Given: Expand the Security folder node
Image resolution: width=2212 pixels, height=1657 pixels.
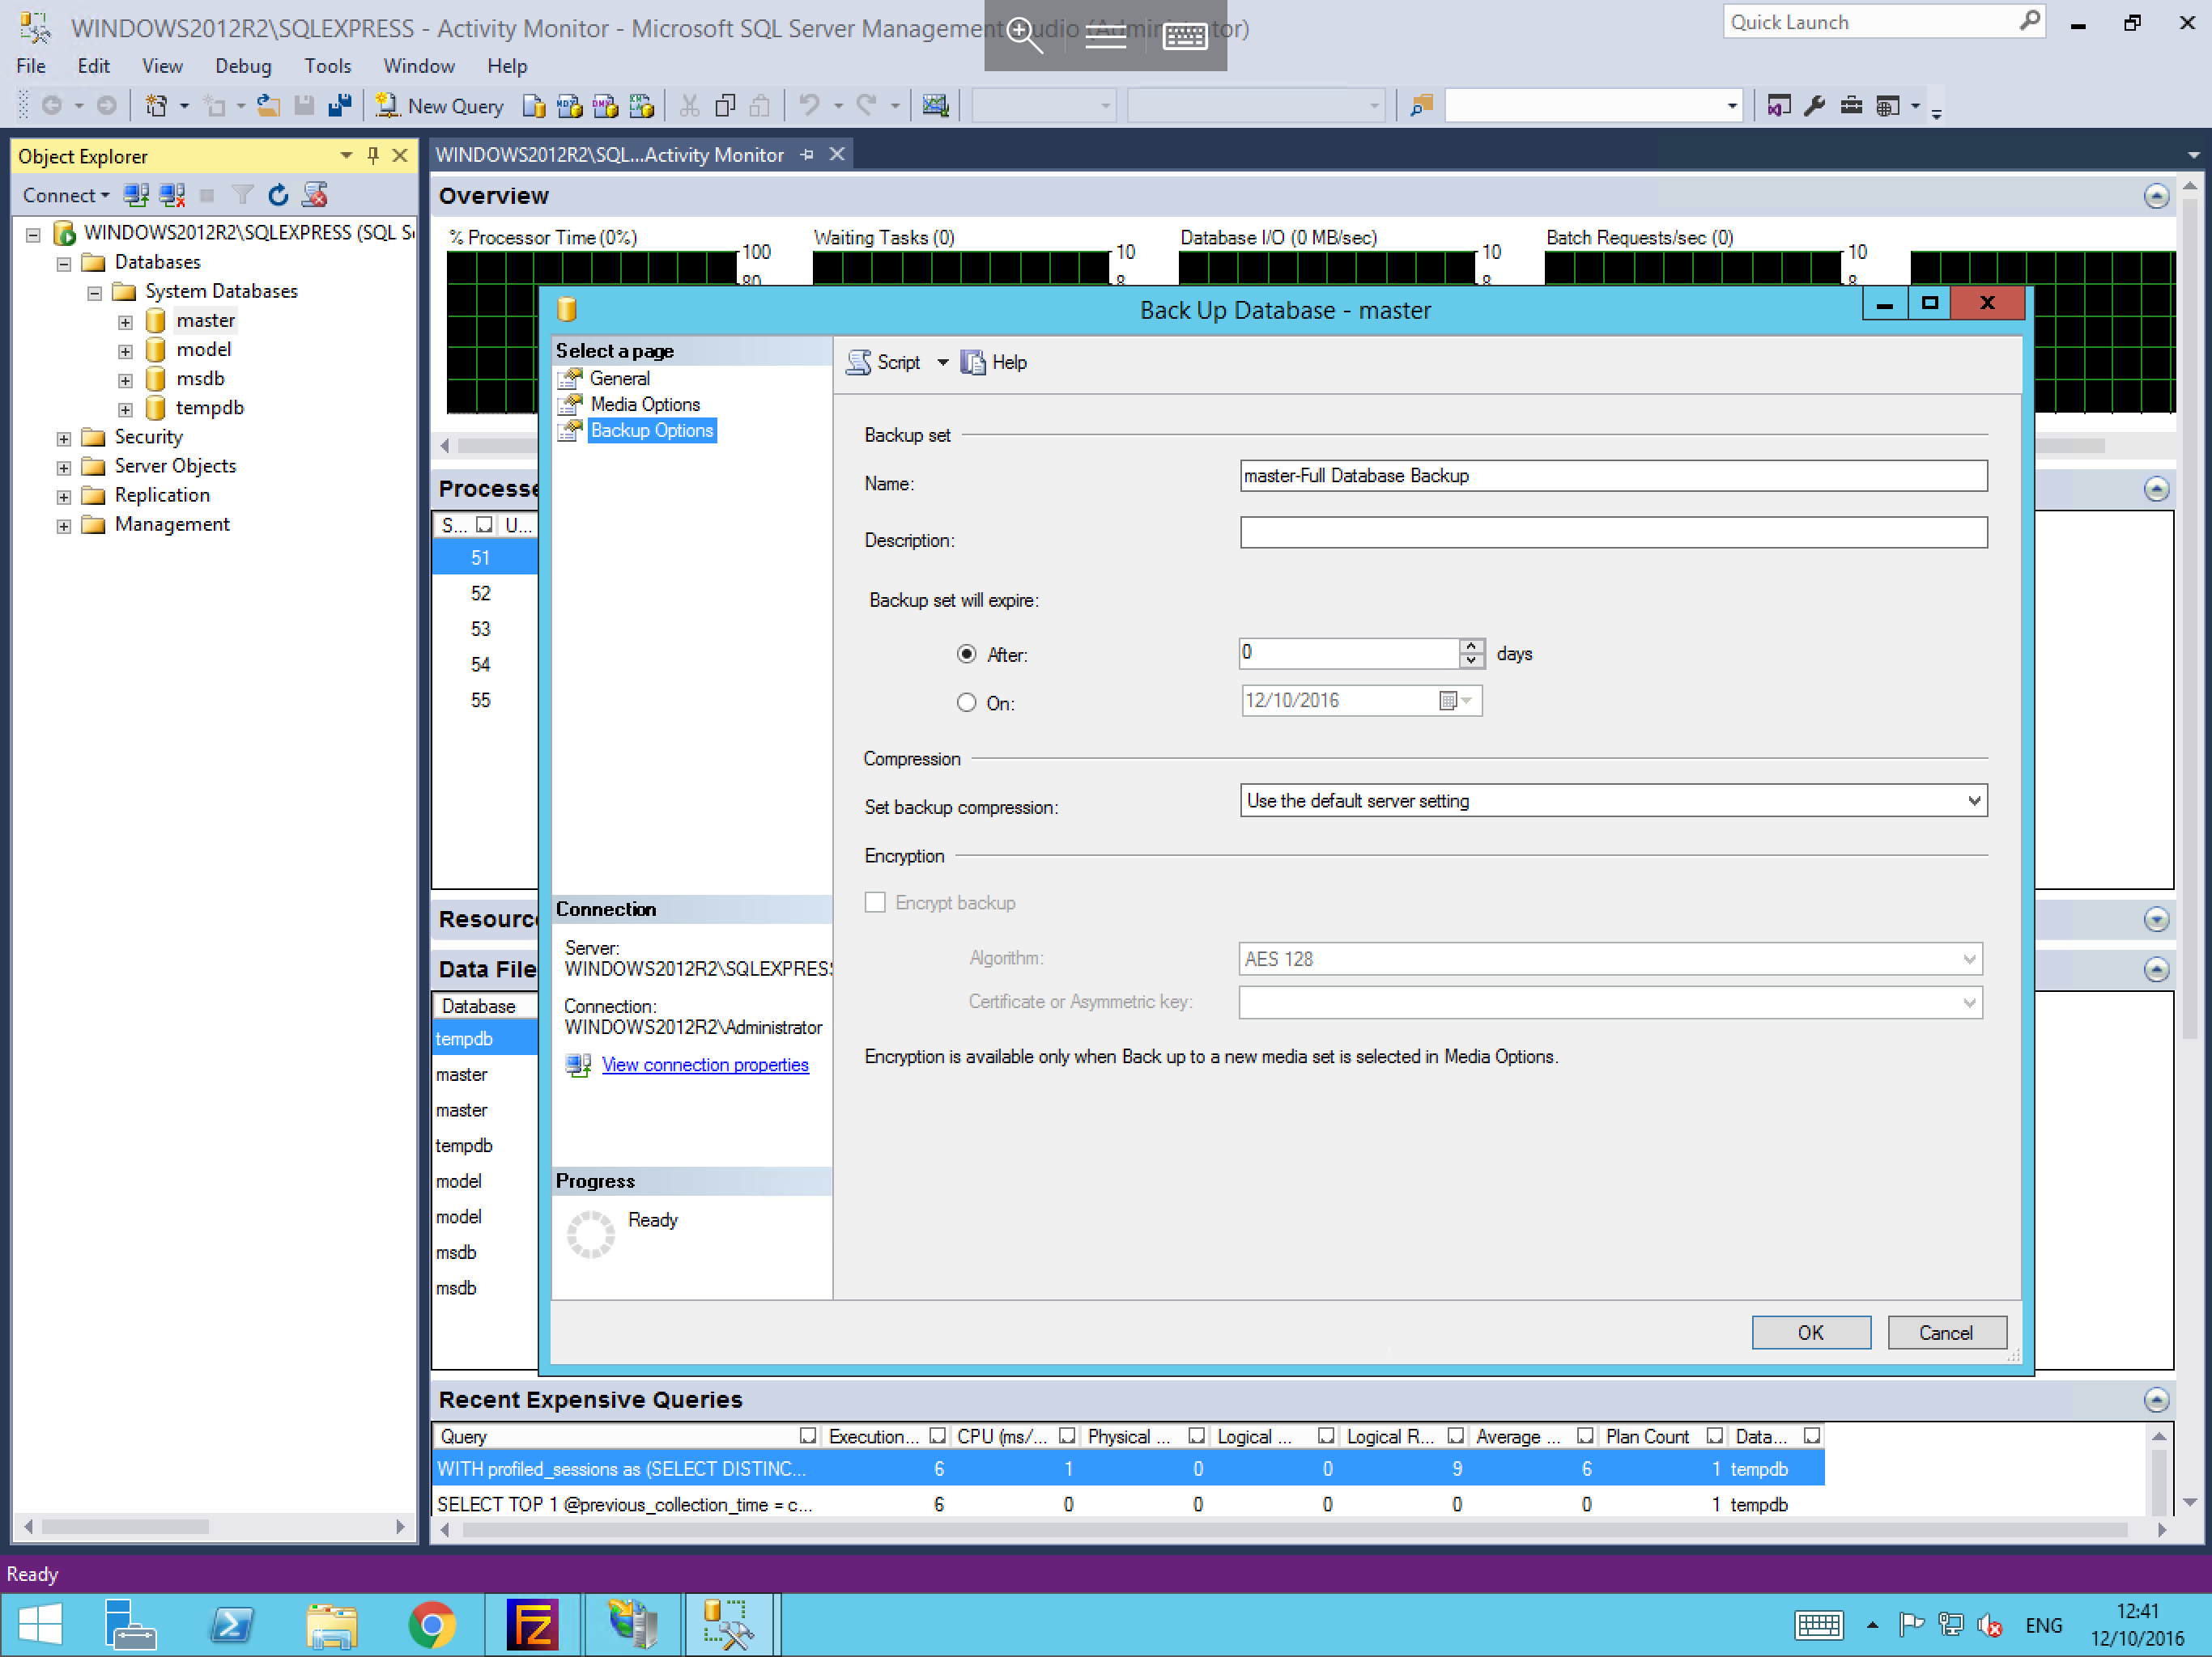Looking at the screenshot, I should point(64,438).
